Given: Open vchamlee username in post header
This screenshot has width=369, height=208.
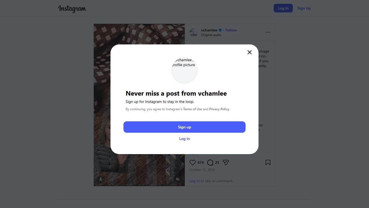Looking at the screenshot, I should pos(209,30).
